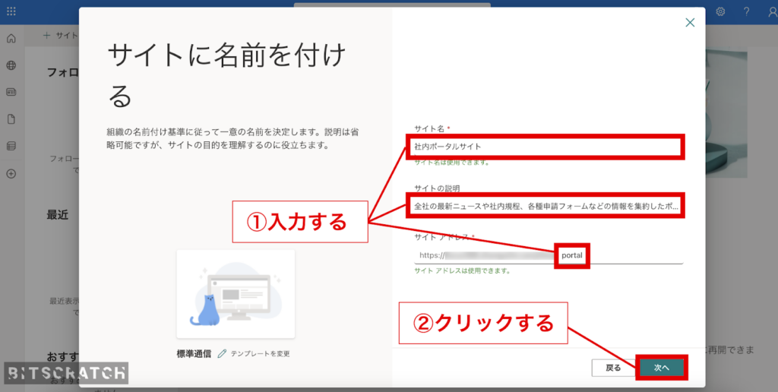Click the テンプレートを変更 link
778x392 pixels.
260,353
